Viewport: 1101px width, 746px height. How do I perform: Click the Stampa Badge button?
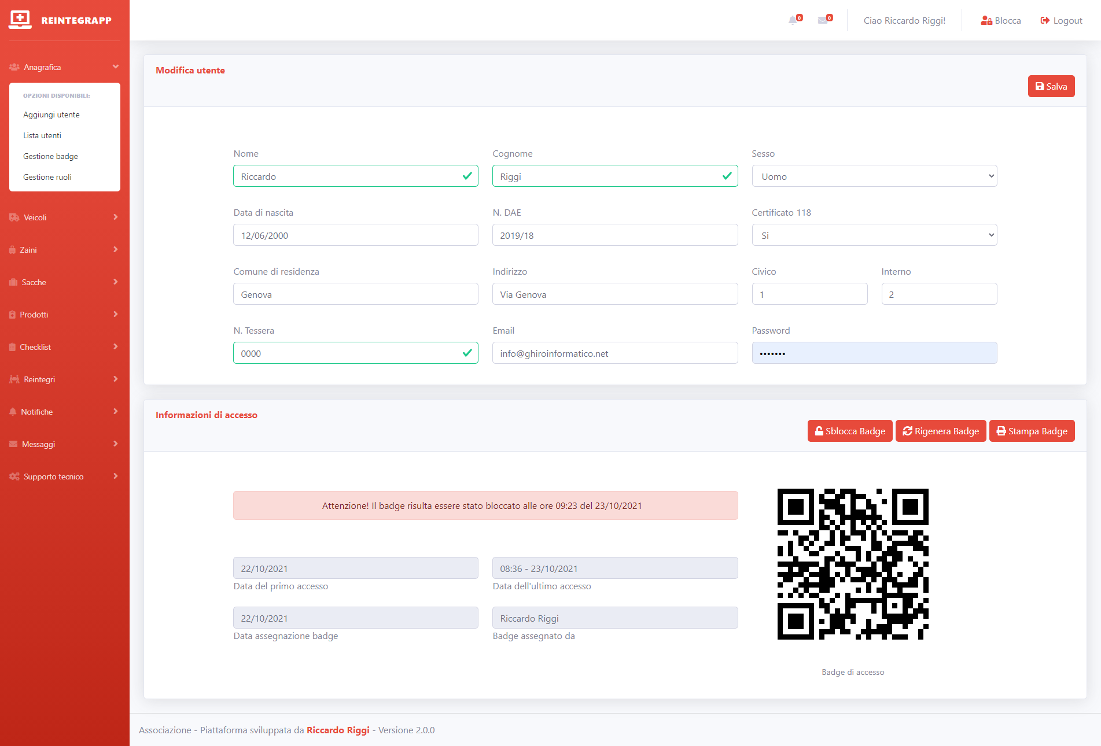tap(1032, 431)
